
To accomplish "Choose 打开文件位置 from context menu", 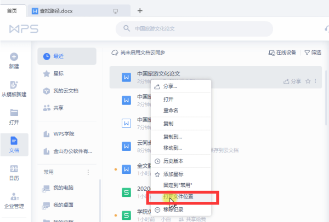I will [x=181, y=196].
